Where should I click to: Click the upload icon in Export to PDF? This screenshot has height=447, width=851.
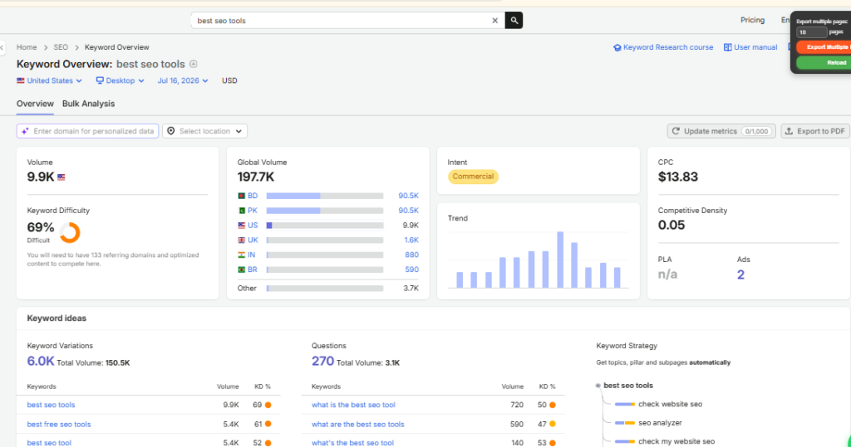(790, 131)
